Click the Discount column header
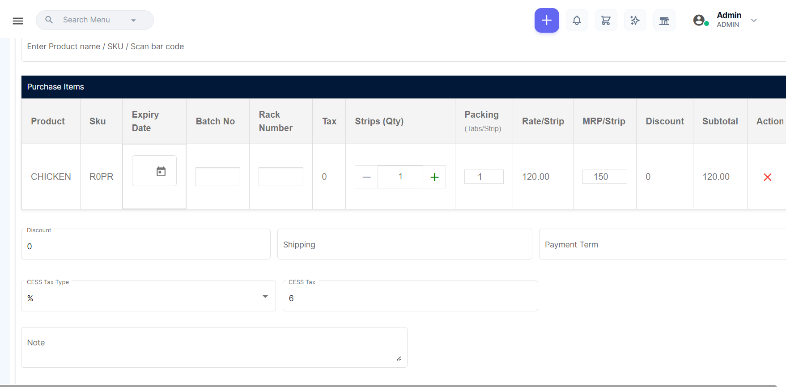This screenshot has height=387, width=786. pyautogui.click(x=665, y=121)
